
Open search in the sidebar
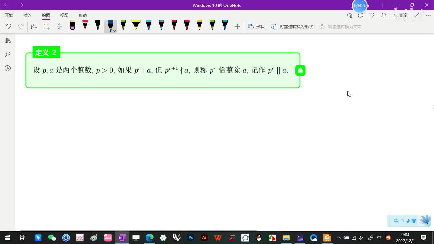click(x=7, y=54)
